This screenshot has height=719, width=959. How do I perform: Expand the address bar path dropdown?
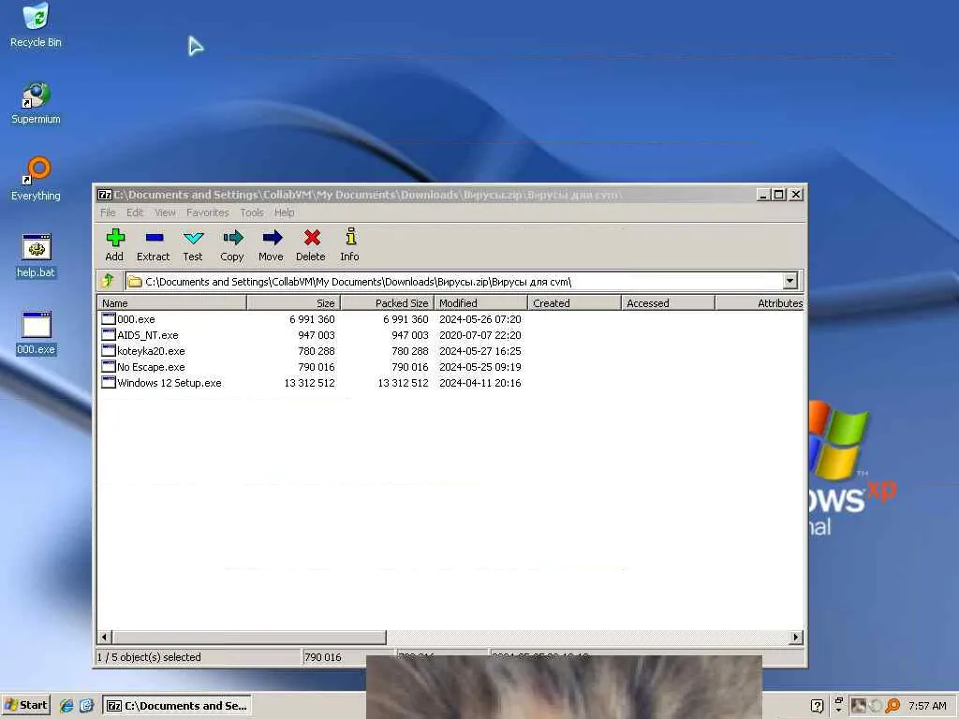point(789,281)
